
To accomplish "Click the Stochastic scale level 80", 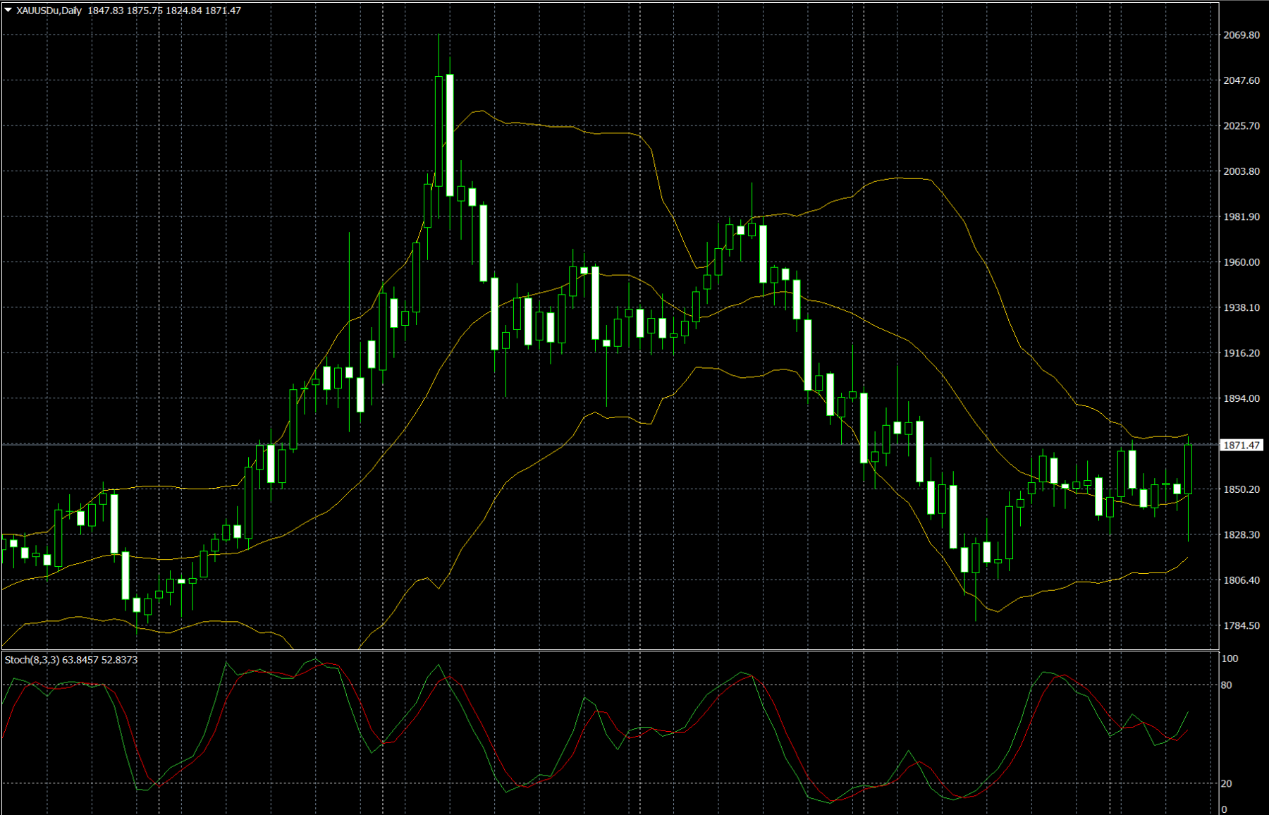I will [x=1227, y=685].
